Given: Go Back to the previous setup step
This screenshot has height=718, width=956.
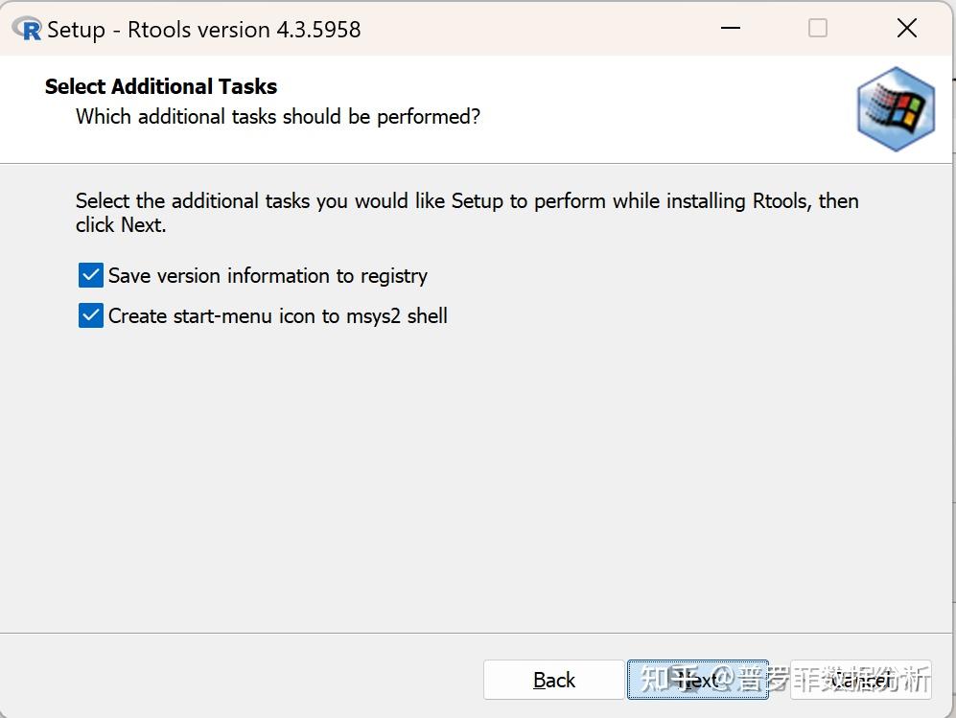Looking at the screenshot, I should click(x=553, y=680).
